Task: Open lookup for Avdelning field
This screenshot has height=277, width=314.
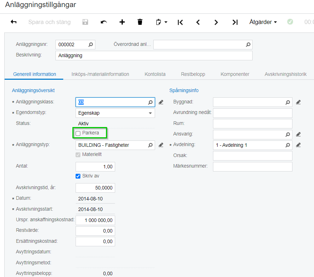Action: (x=288, y=145)
